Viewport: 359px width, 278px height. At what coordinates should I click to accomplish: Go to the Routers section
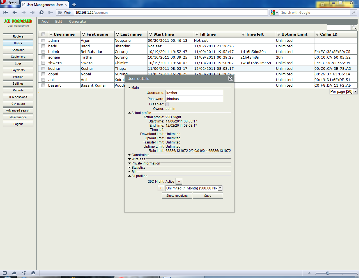click(18, 36)
